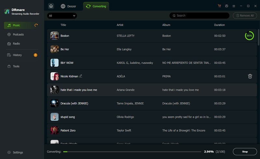Click the Nicole Kidman album thumbnail
Viewport: 260px width, 159px height.
(x=54, y=76)
